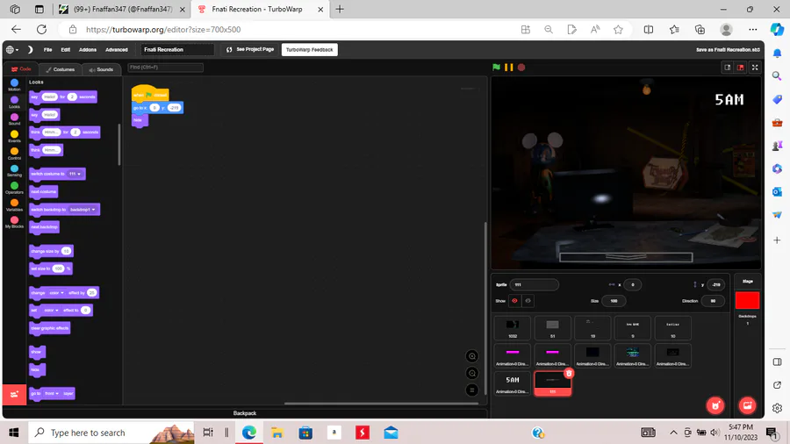Click Save as Fnati Recreation.sb3
Viewport: 790px width, 444px height.
(x=728, y=50)
